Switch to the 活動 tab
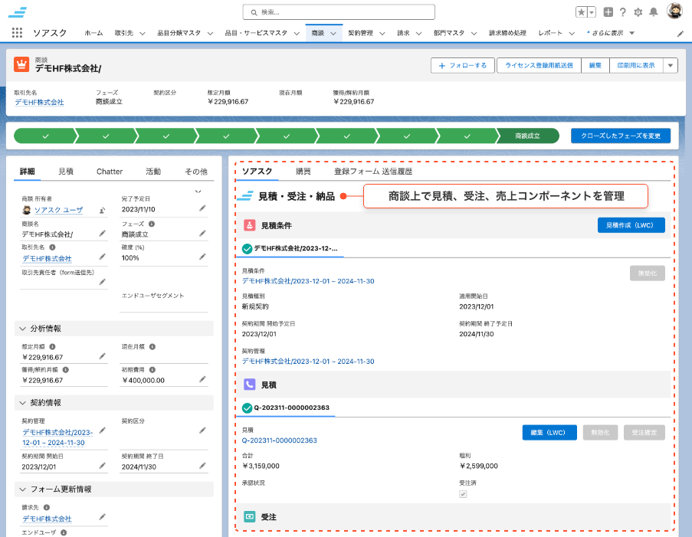This screenshot has height=537, width=692. [x=153, y=171]
